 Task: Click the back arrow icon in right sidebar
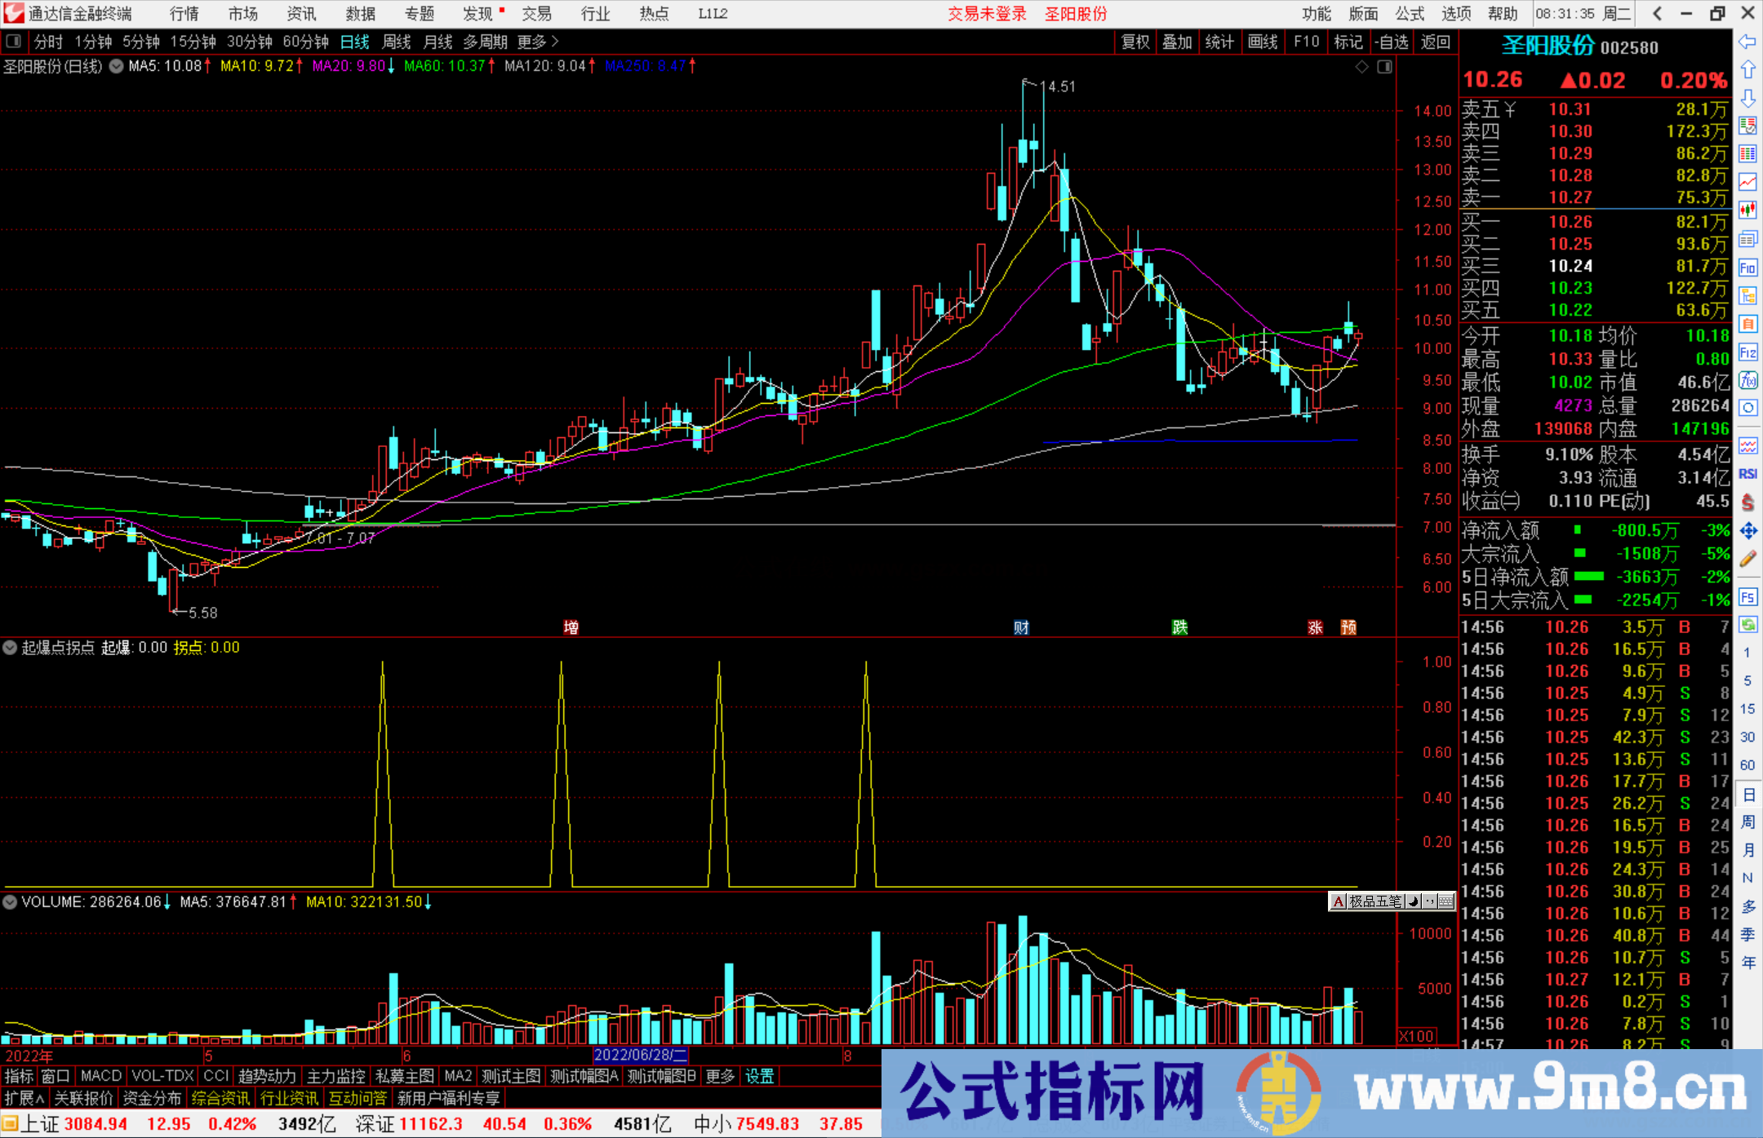pos(1747,42)
